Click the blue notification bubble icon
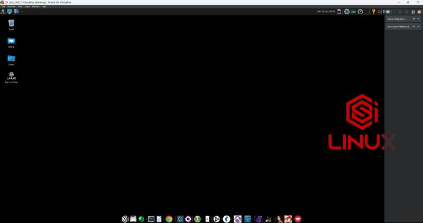 [388, 12]
